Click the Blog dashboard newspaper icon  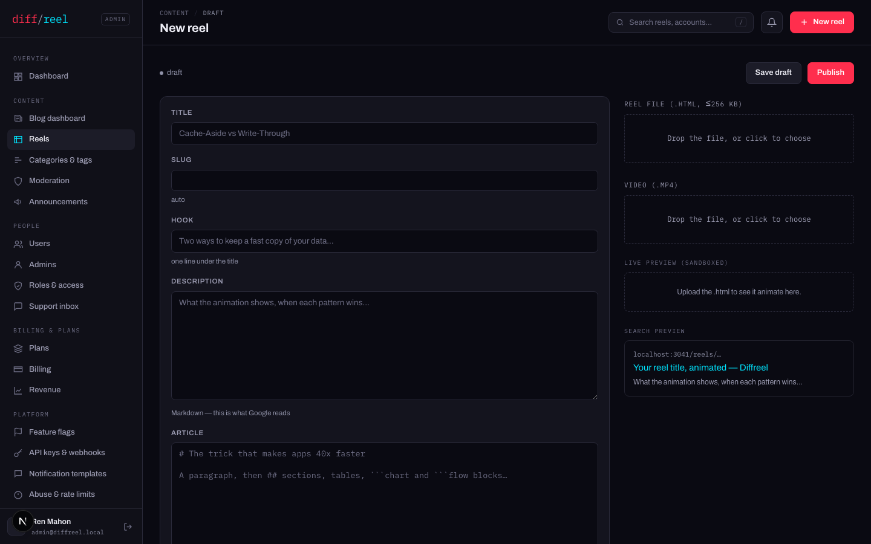coord(18,118)
